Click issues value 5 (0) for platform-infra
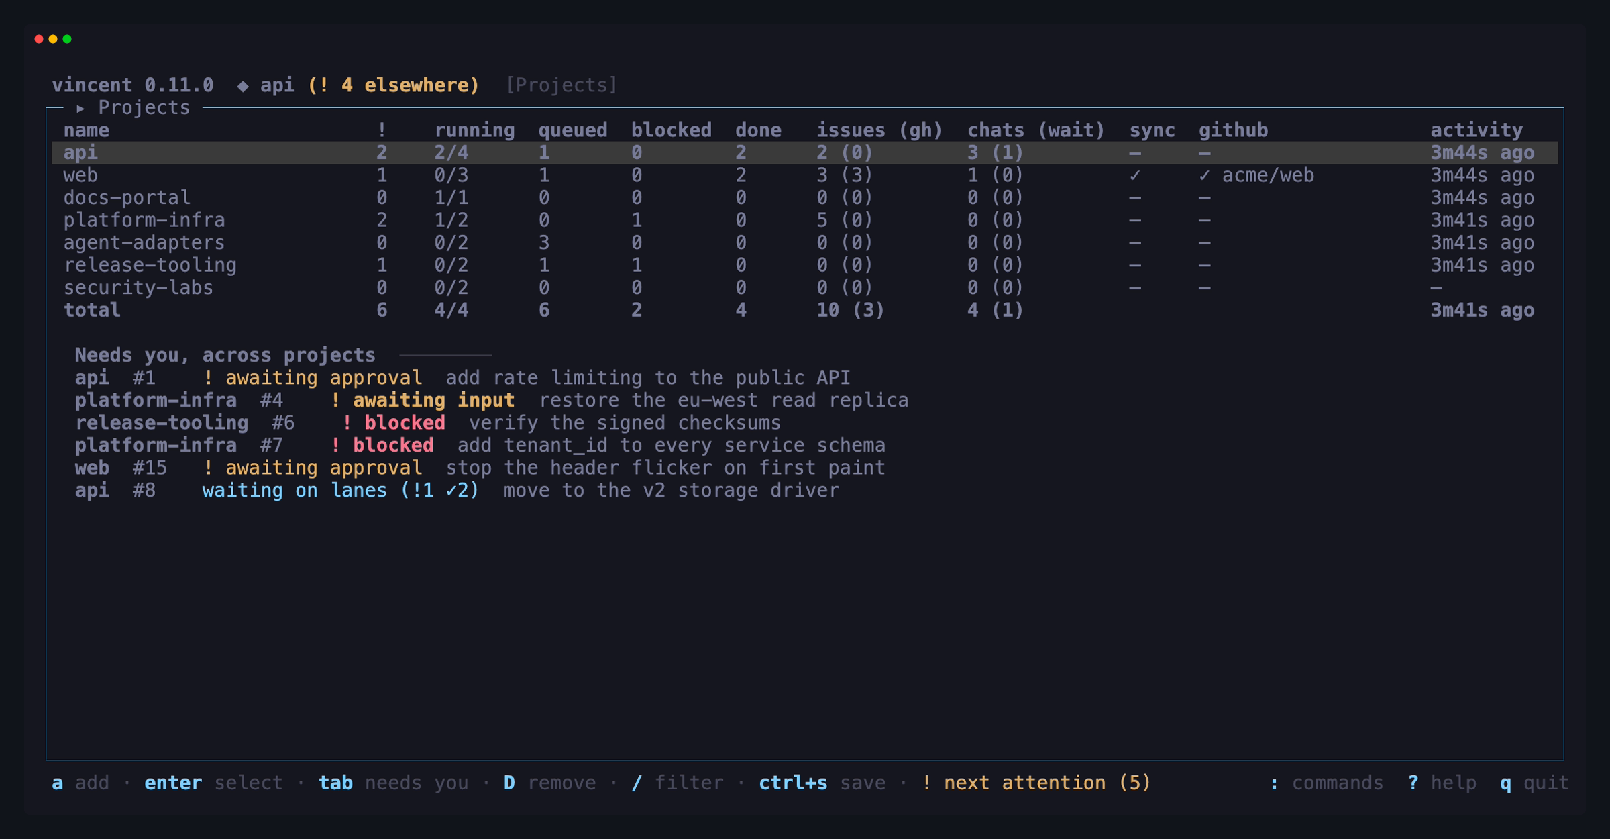 click(845, 220)
